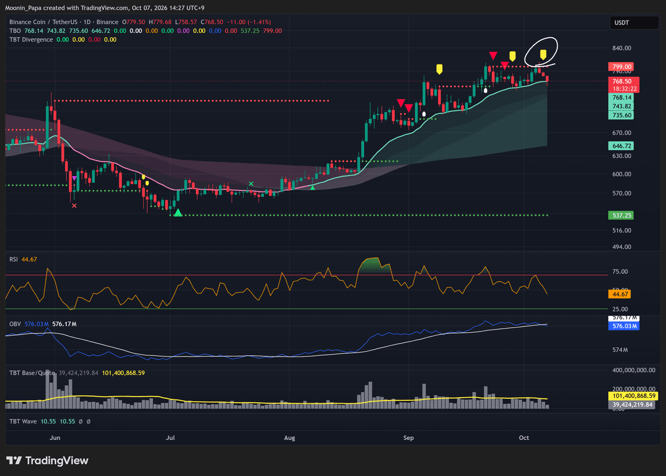Click the topmost red down-triangle sell signal
Viewport: 666px width, 476px height.
coord(492,55)
